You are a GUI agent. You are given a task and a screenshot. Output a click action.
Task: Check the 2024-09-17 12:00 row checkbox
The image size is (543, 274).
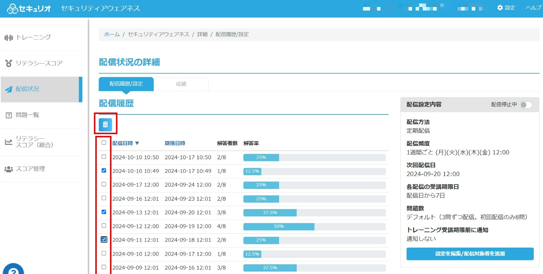[104, 184]
